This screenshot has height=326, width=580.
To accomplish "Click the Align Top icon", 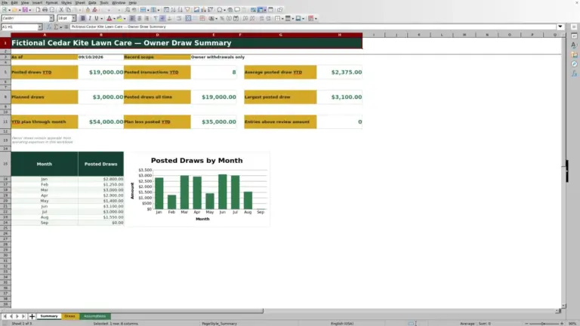I will 156,18.
